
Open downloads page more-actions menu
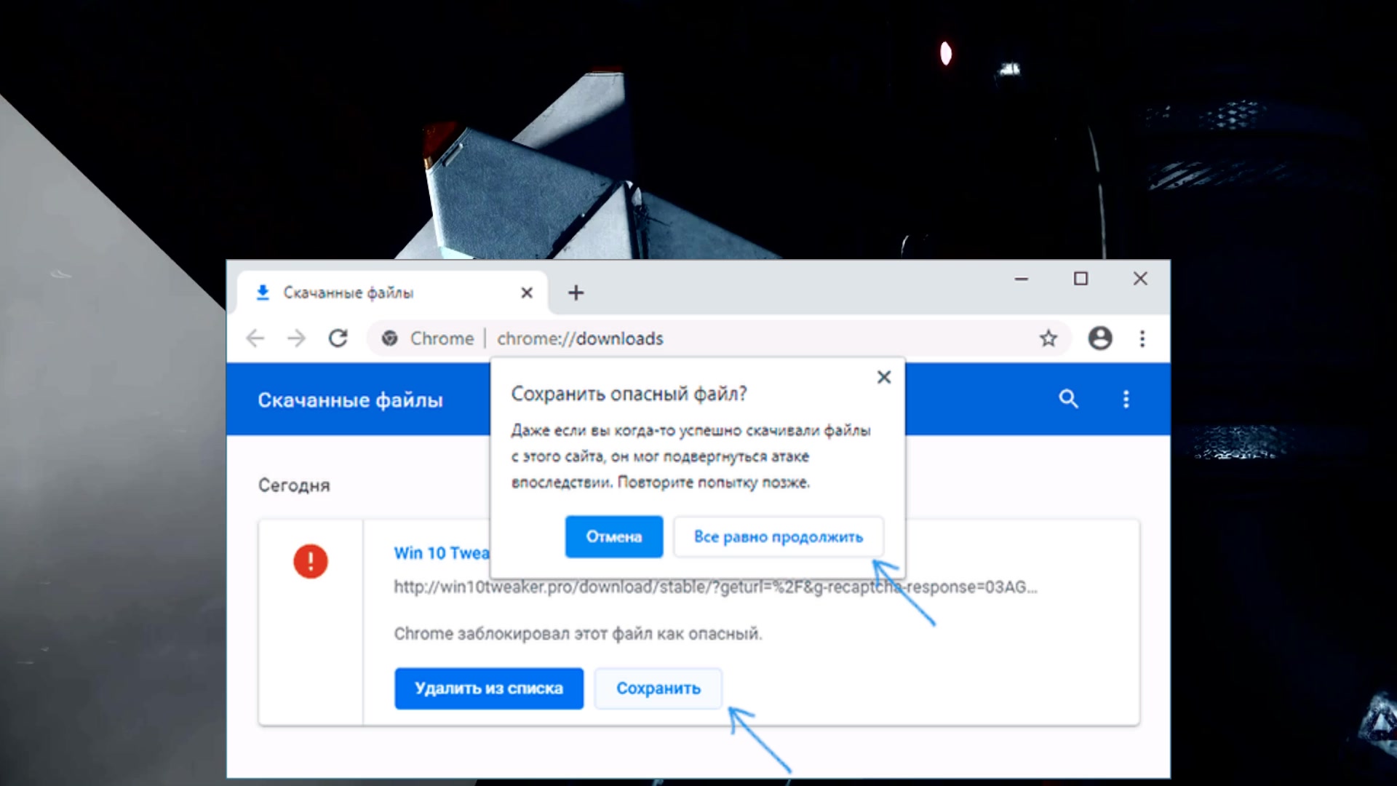tap(1126, 399)
